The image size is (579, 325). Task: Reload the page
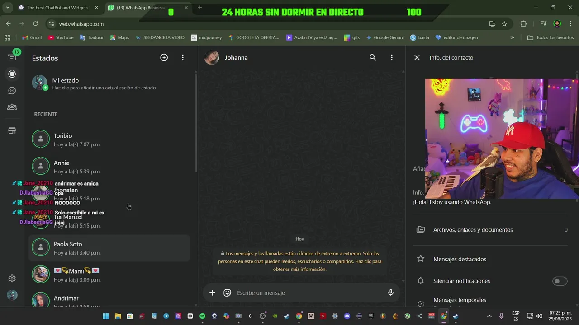click(x=35, y=24)
